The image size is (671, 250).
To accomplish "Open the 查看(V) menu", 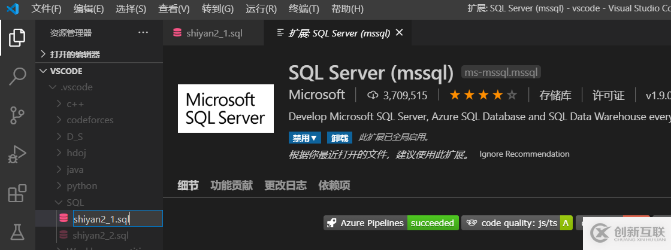I will pyautogui.click(x=174, y=9).
